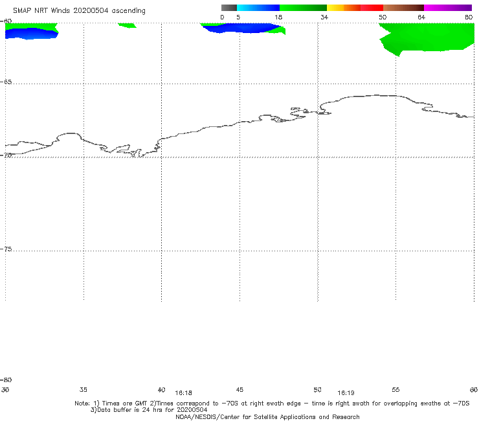The image size is (479, 421).
Task: Click the swath time label '16:19'
Action: click(x=346, y=393)
